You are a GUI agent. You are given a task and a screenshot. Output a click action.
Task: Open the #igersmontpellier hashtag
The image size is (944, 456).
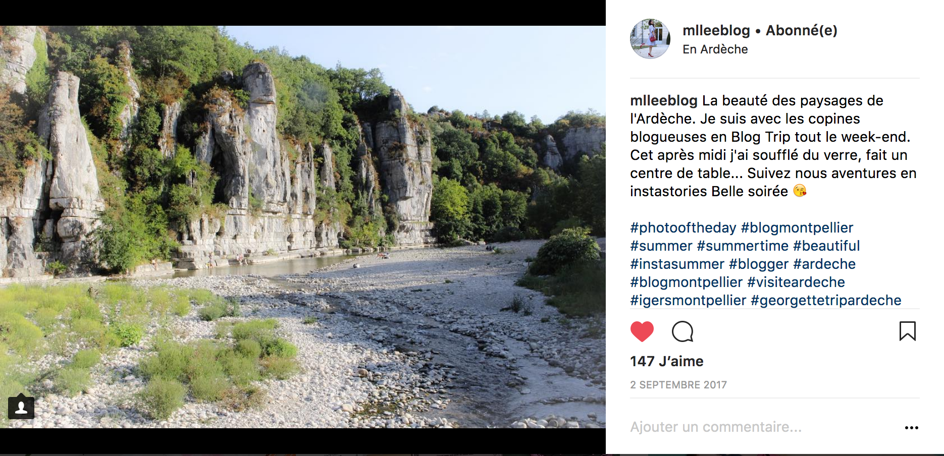[x=688, y=300]
